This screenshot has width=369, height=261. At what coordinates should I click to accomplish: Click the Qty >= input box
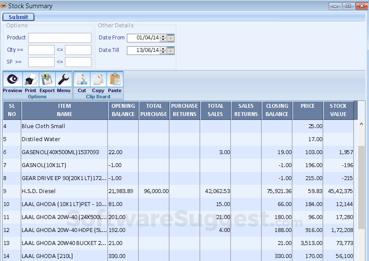[x=41, y=49]
